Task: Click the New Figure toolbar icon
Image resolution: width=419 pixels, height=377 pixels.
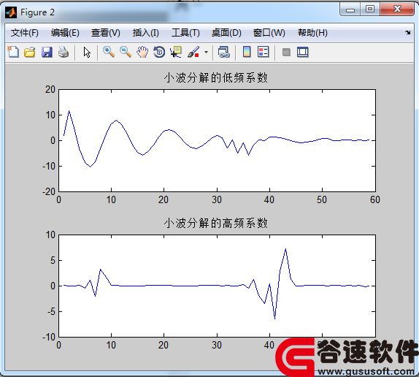Action: 13,52
